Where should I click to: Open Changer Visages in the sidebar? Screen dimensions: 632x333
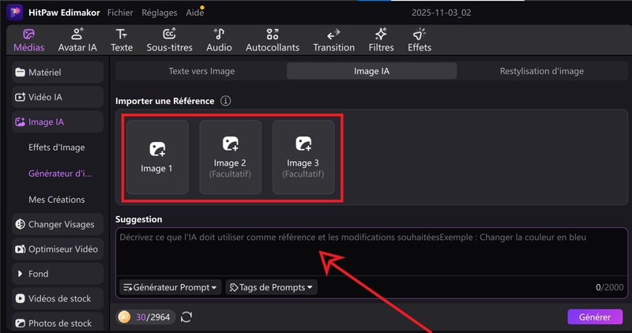(x=58, y=224)
